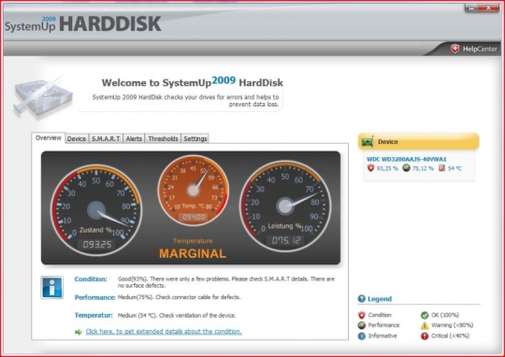Open the Thresholds tab
505x357 pixels.
click(163, 138)
